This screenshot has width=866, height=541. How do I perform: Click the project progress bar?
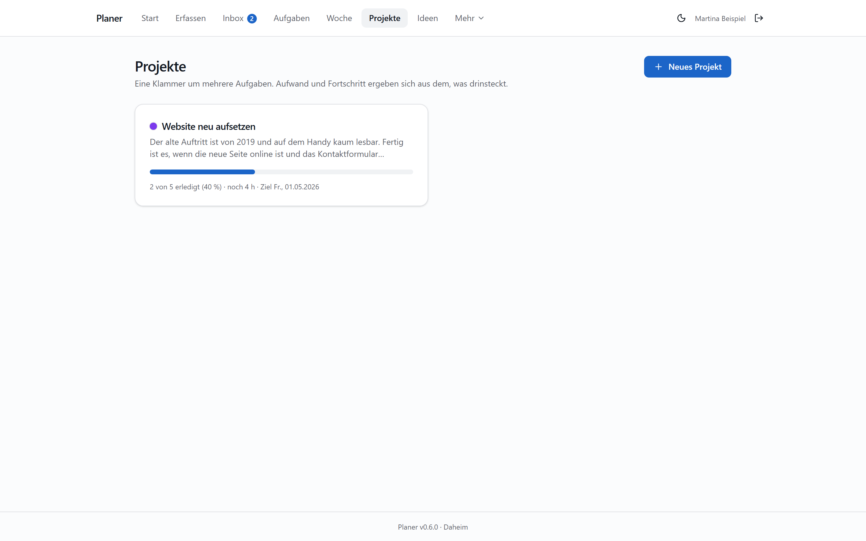[x=281, y=172]
